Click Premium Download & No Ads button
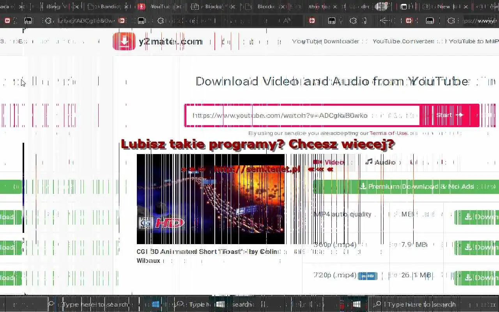499x312 pixels. tap(406, 187)
